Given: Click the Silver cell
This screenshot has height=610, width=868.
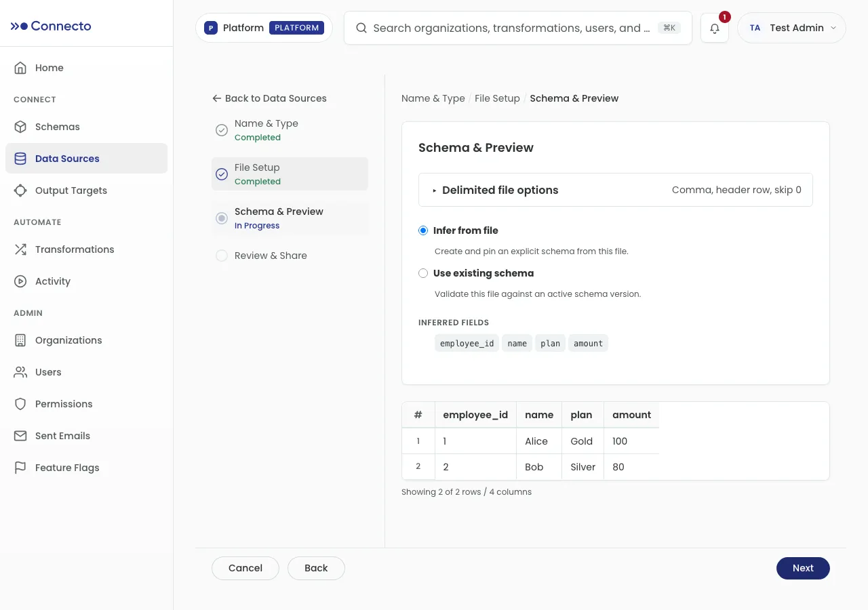Looking at the screenshot, I should 583,467.
